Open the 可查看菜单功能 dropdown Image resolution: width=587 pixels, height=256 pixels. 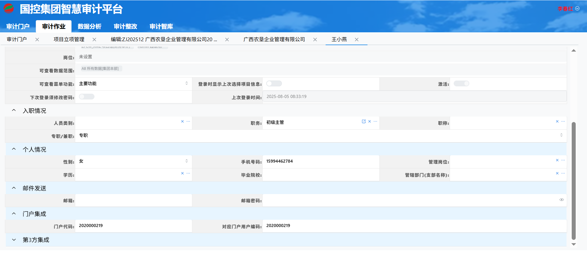tap(133, 84)
